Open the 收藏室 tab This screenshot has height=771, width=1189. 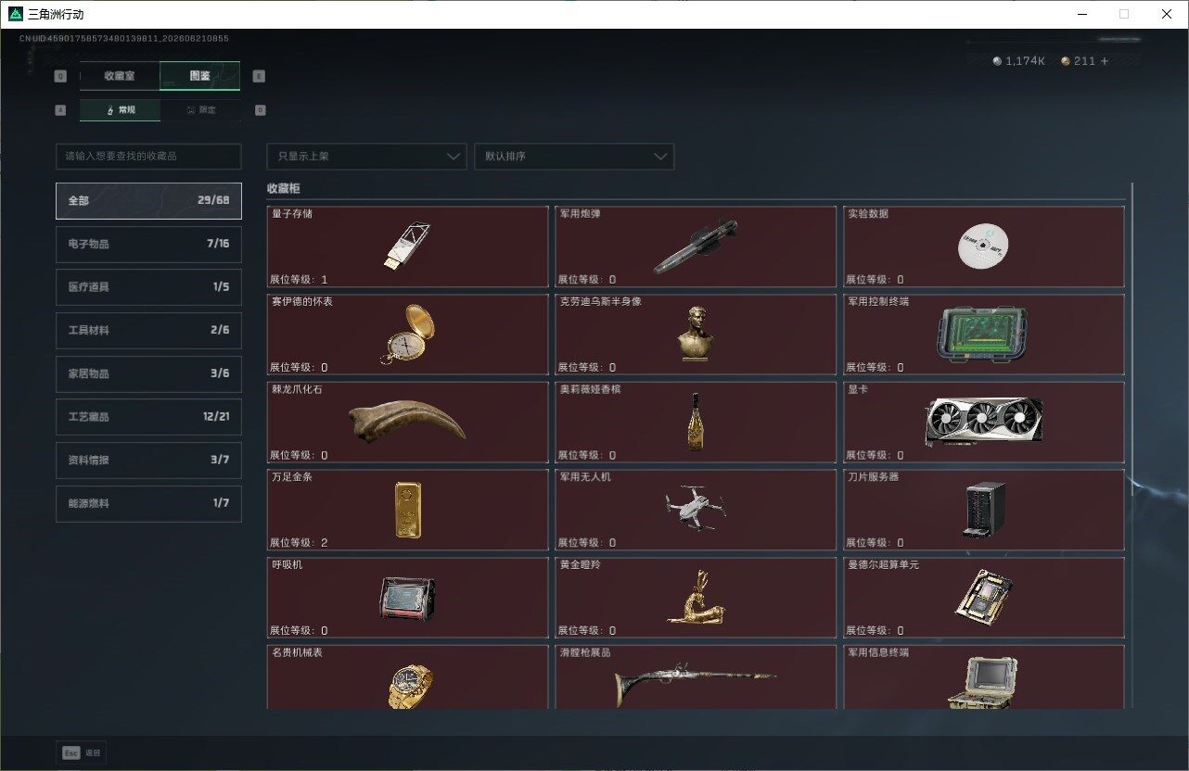(x=120, y=75)
